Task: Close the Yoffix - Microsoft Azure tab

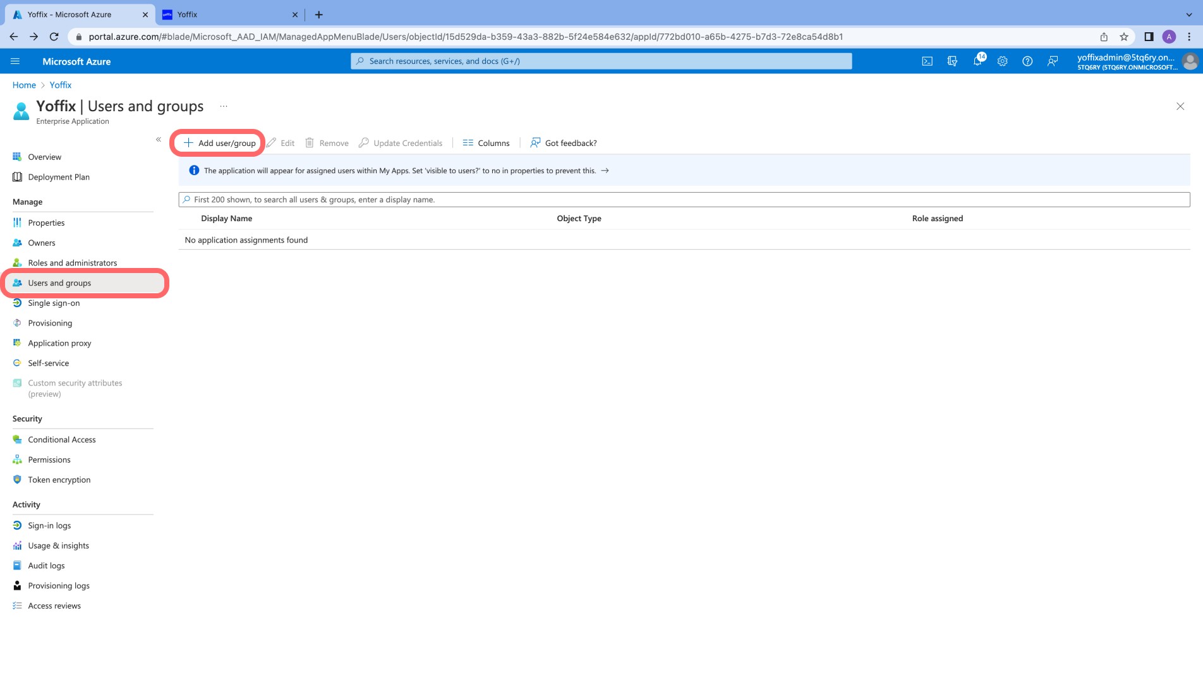Action: pyautogui.click(x=145, y=15)
